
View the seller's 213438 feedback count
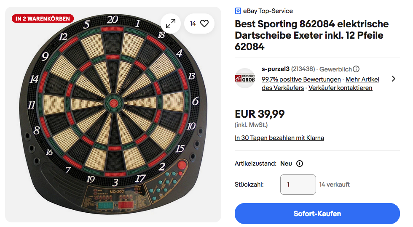coord(303,69)
